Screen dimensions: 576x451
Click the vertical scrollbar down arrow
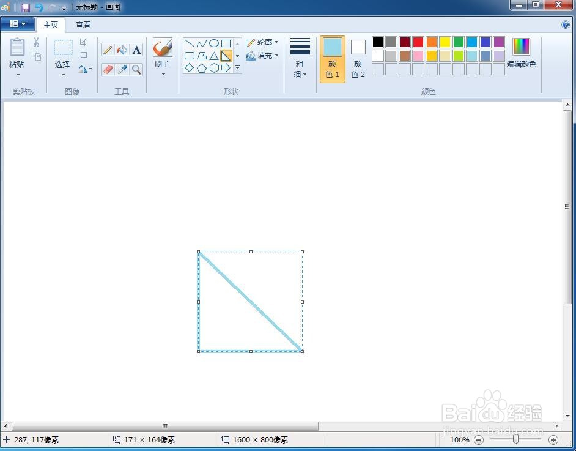click(x=567, y=416)
